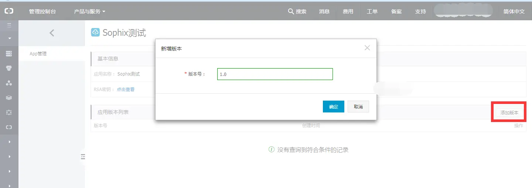This screenshot has width=532, height=188.
Task: Open the 工单 menu item
Action: coord(372,11)
